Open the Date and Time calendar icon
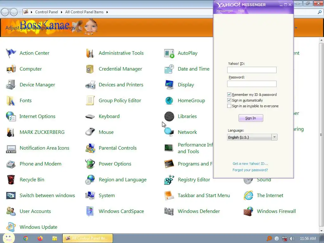 click(169, 69)
